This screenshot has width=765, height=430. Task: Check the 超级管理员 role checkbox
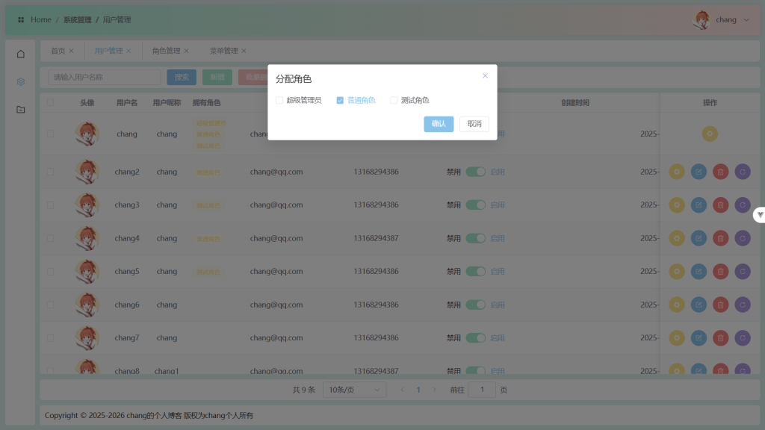coord(279,100)
